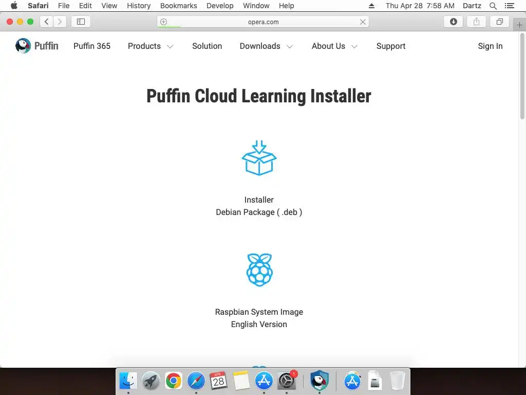
Task: Go back with Safari's back arrow
Action: [46, 22]
